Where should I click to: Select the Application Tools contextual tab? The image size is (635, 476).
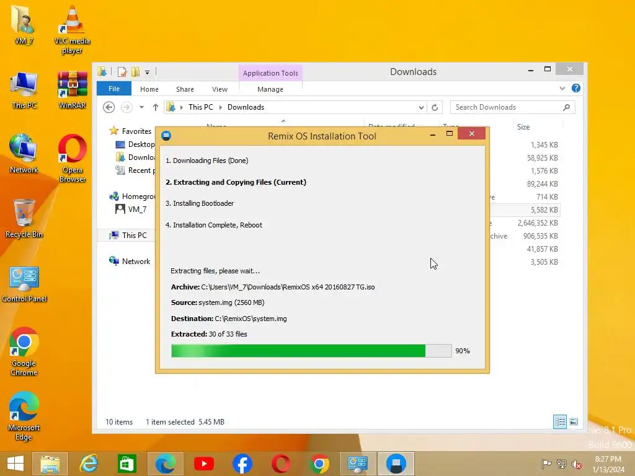pyautogui.click(x=270, y=73)
